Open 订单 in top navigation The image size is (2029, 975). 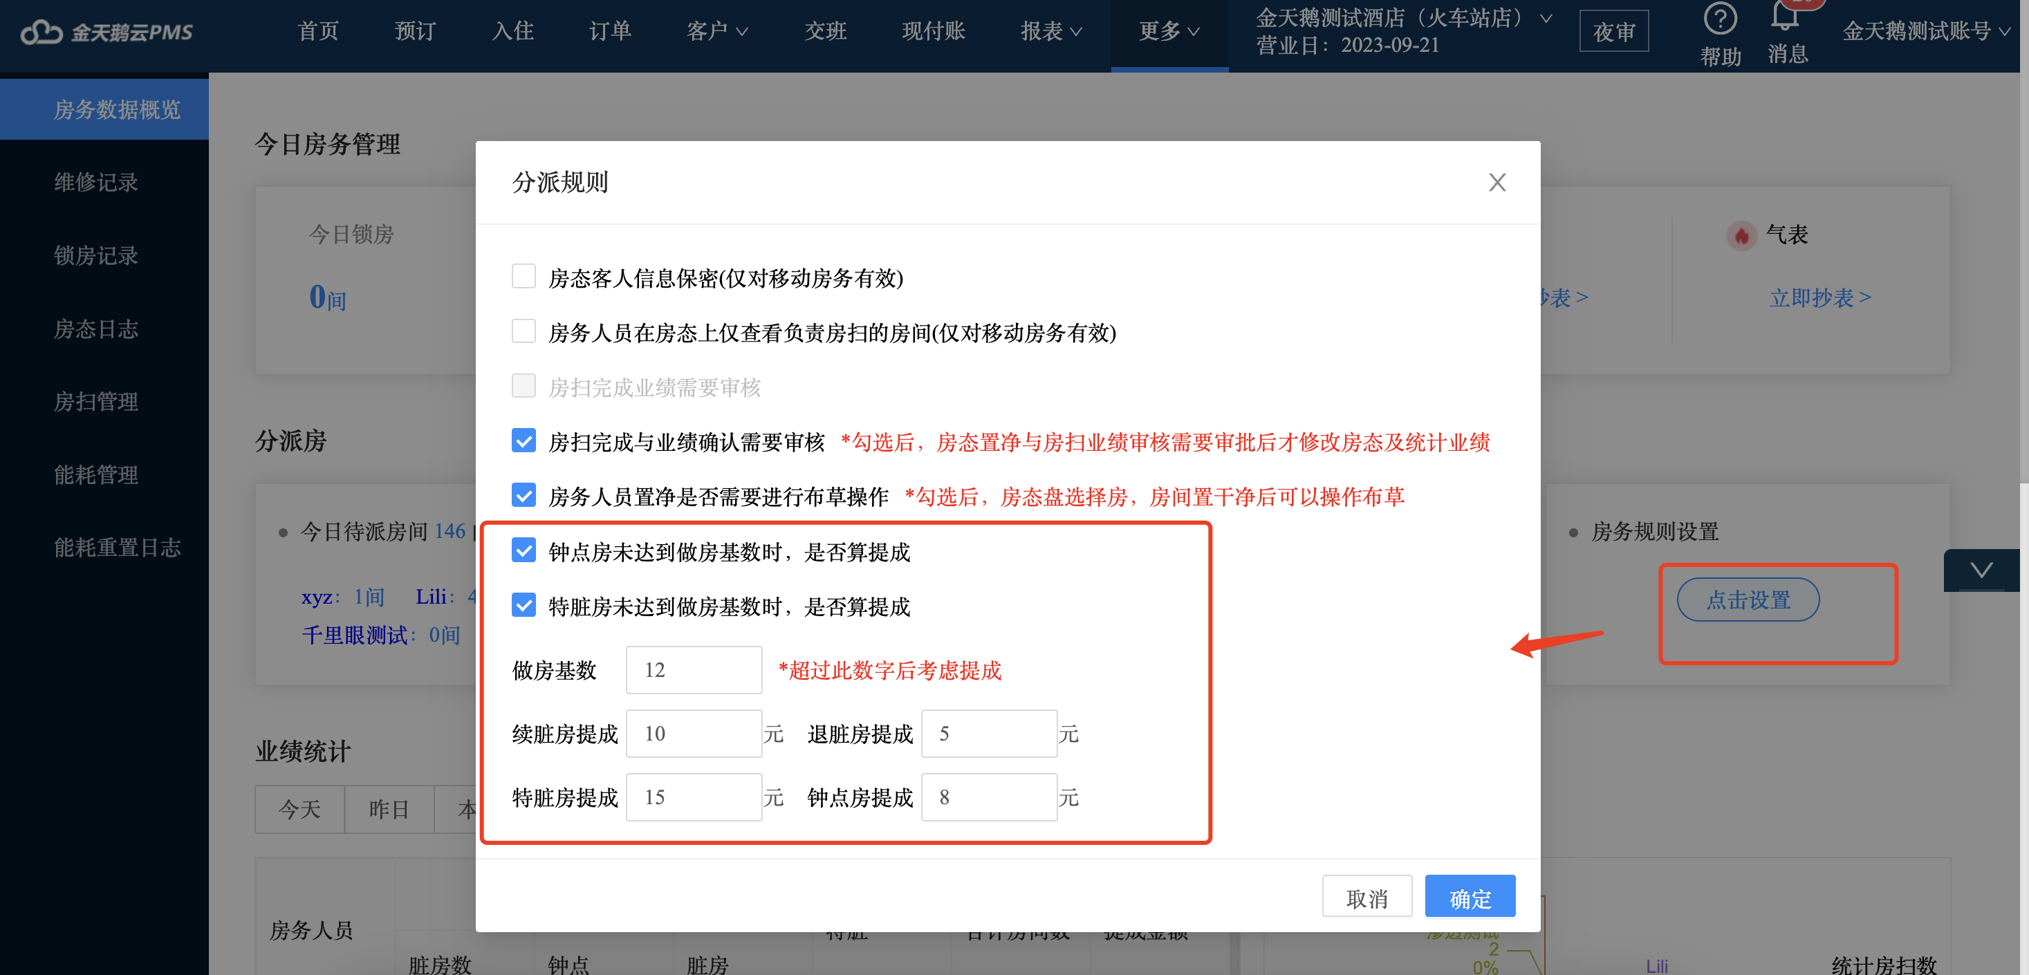(610, 32)
